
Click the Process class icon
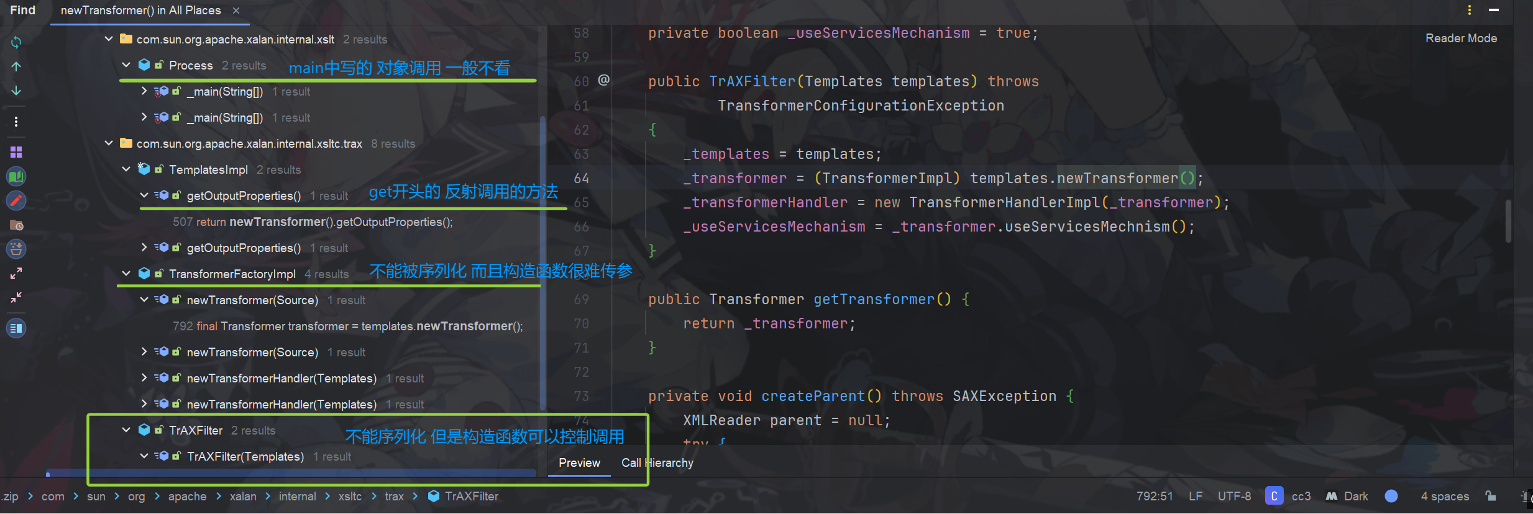(x=144, y=65)
